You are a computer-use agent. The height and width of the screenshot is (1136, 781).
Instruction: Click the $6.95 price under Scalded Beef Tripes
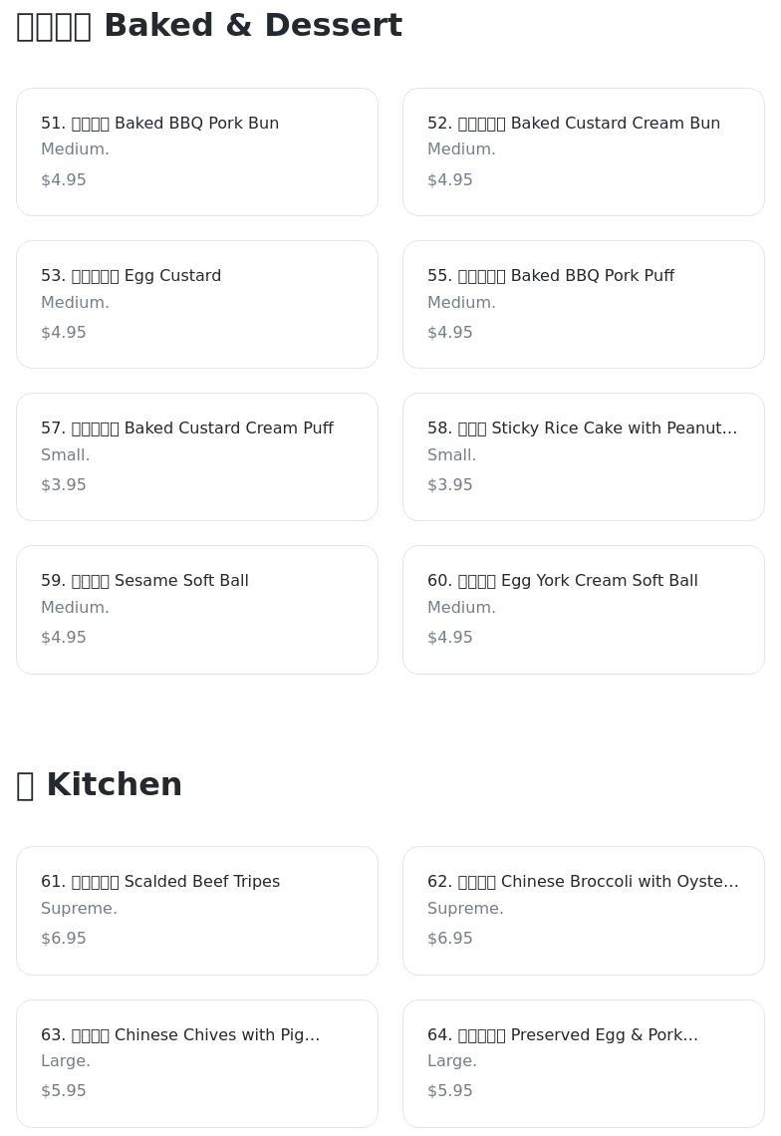(64, 939)
